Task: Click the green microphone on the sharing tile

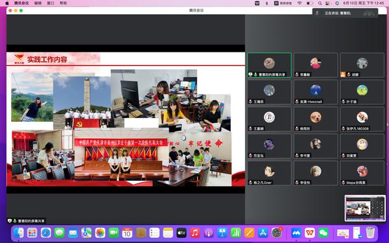Action: tap(255, 75)
